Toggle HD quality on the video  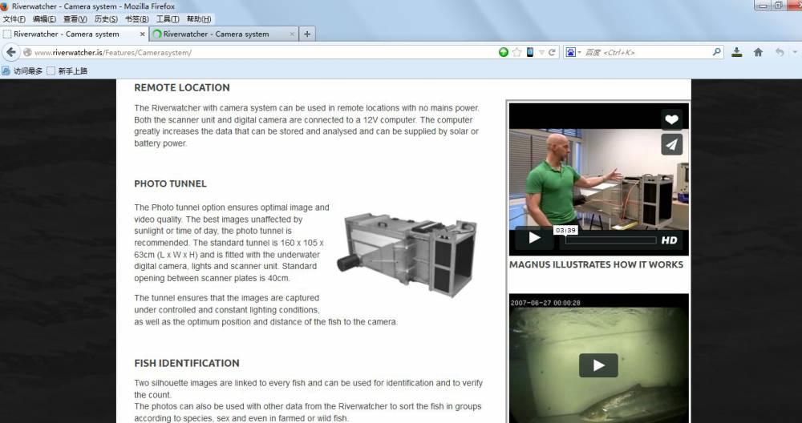(669, 240)
